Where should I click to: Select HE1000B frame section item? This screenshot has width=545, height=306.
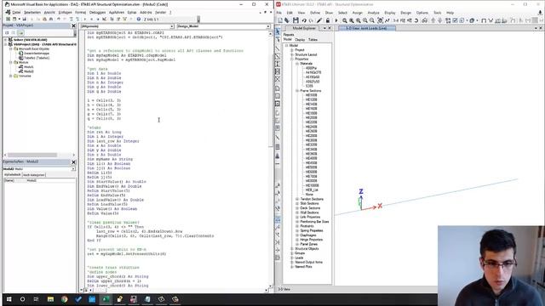[313, 185]
